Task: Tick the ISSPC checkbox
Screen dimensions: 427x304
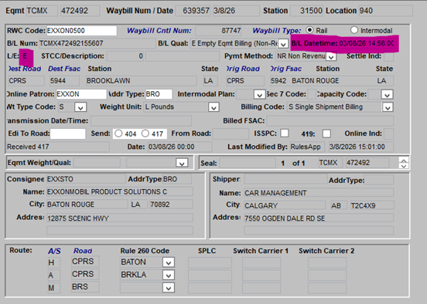Action: 285,133
